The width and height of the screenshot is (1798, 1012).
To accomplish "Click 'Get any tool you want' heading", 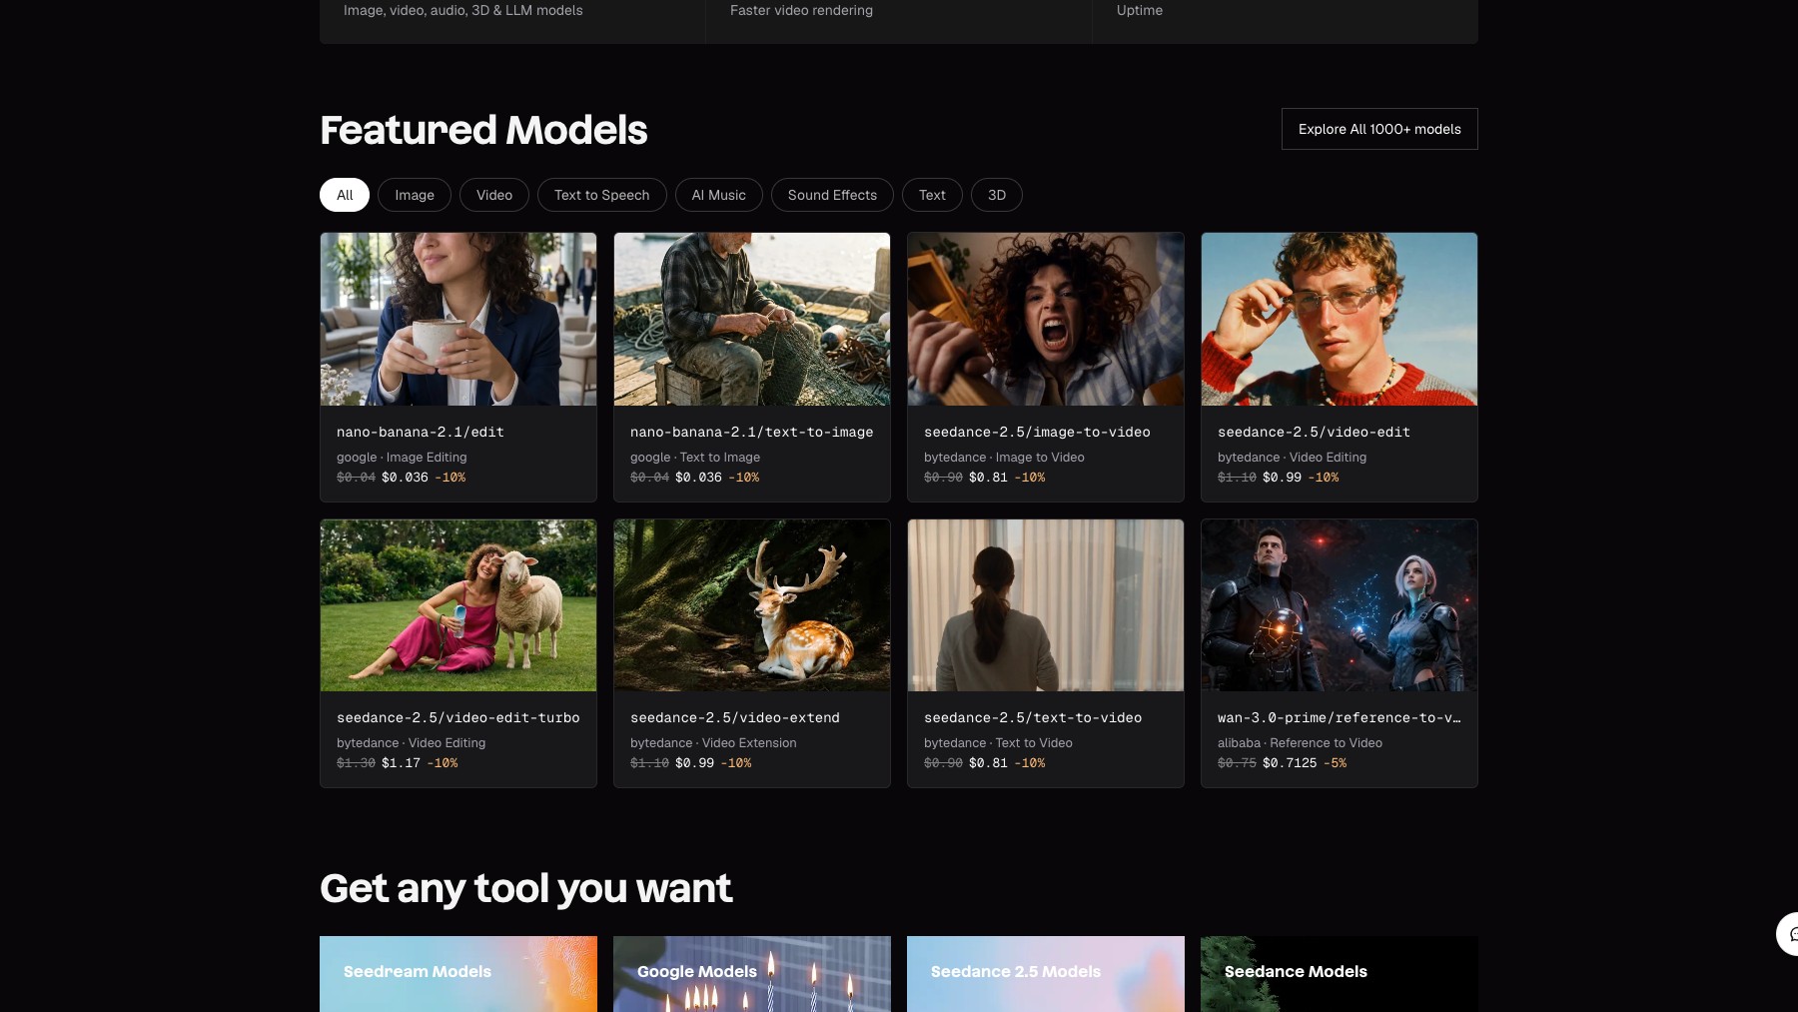I will (525, 888).
